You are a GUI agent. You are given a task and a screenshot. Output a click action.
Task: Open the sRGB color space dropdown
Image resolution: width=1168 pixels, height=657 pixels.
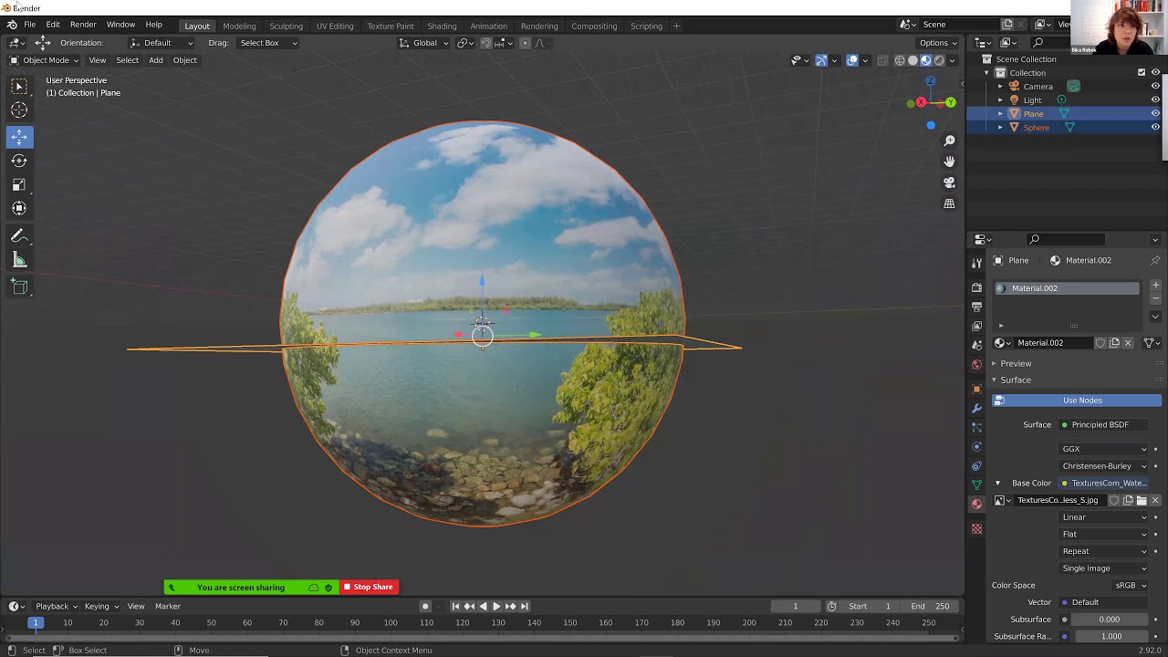point(1131,586)
